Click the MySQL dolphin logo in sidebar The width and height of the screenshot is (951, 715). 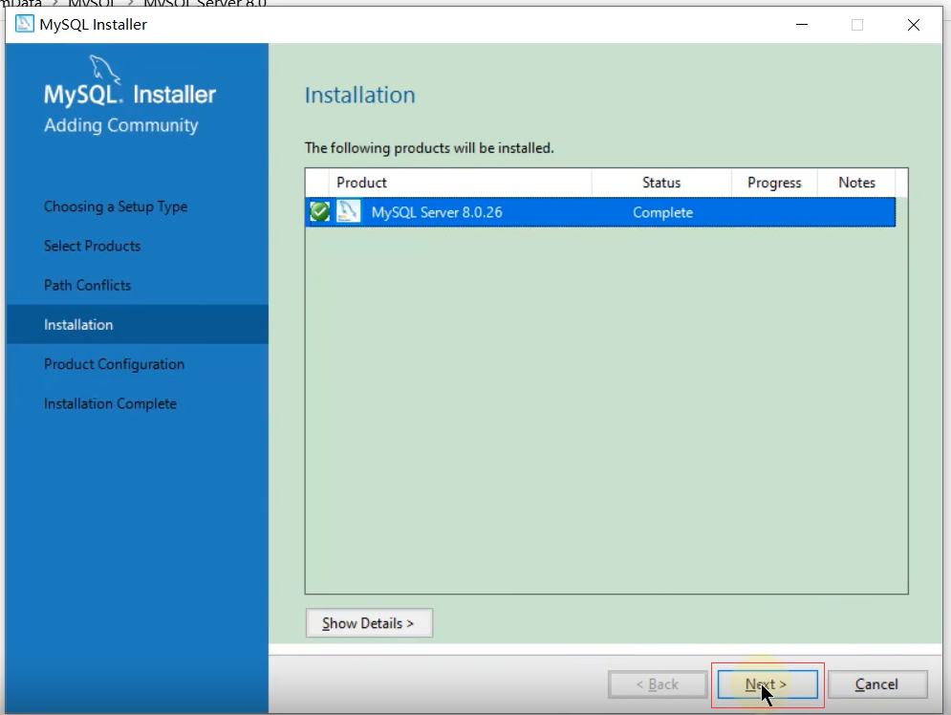106,69
